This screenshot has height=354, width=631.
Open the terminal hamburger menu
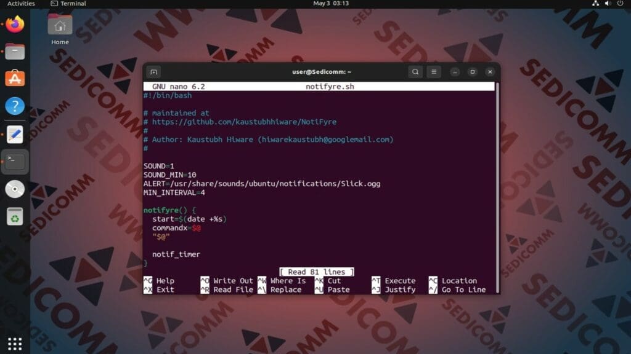tap(434, 72)
